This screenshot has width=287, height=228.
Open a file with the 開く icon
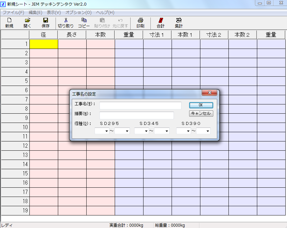(x=27, y=23)
